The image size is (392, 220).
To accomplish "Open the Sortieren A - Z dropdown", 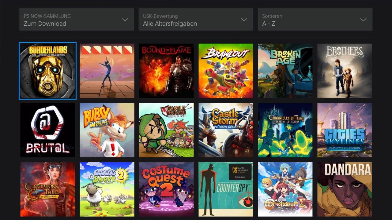I will (315, 20).
